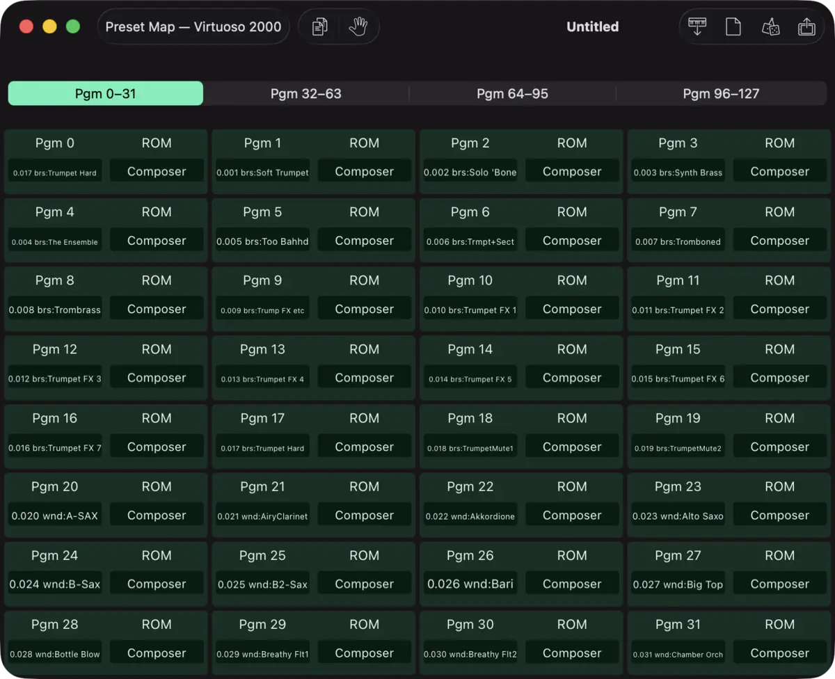Select the Pgm 0–31 tab
The height and width of the screenshot is (679, 835).
point(106,93)
